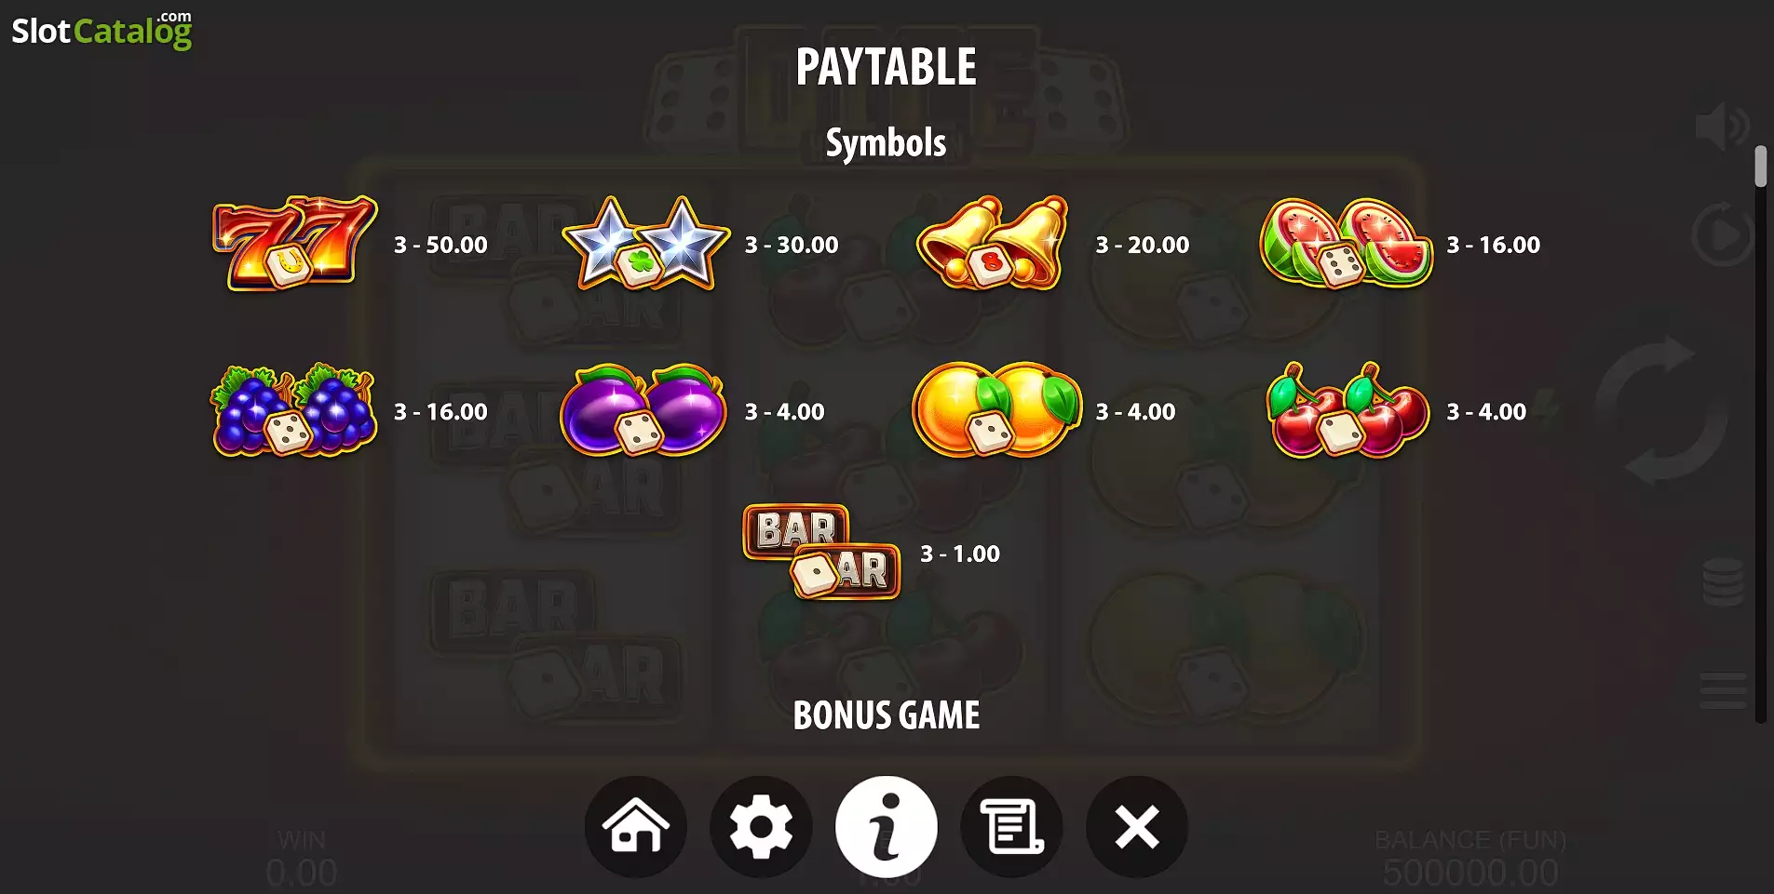Close the paytable with the X button
The width and height of the screenshot is (1774, 894).
click(x=1137, y=826)
